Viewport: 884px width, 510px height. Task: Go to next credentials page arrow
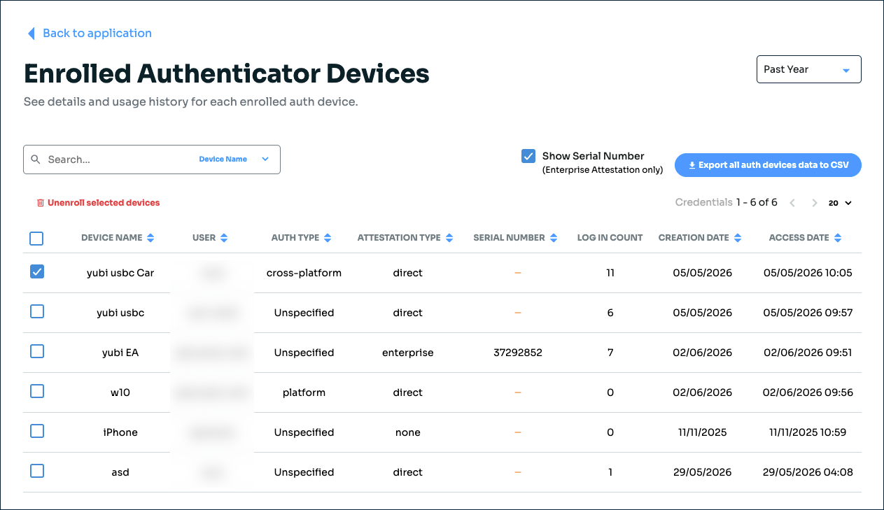815,203
